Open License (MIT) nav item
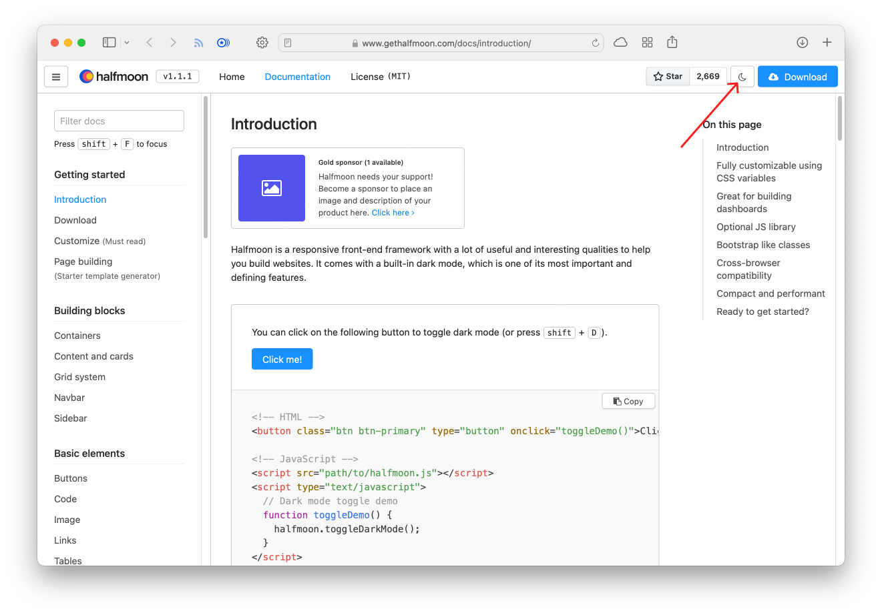 tap(381, 77)
